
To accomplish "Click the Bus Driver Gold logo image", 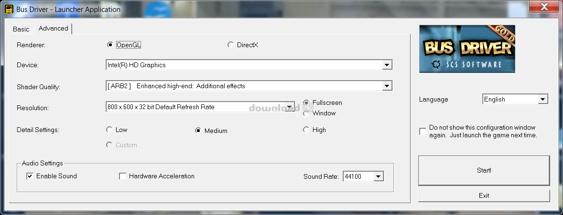I will [467, 49].
